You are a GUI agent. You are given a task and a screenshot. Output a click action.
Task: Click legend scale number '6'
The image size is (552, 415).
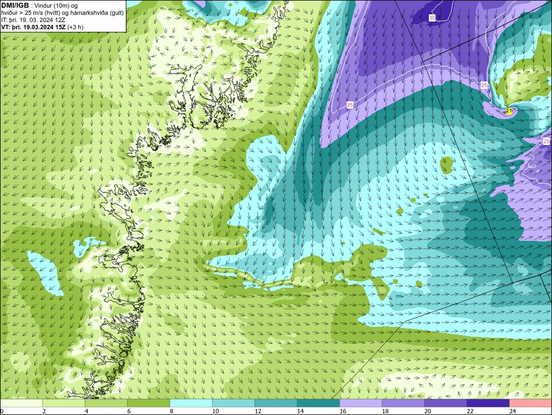(129, 411)
